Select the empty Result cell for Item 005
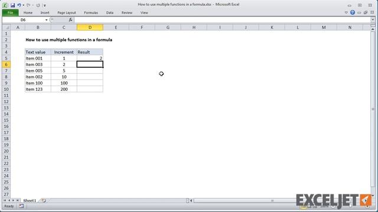The height and width of the screenshot is (212, 378). tap(90, 71)
